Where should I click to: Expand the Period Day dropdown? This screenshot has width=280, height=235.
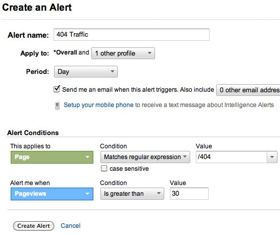[x=86, y=71]
